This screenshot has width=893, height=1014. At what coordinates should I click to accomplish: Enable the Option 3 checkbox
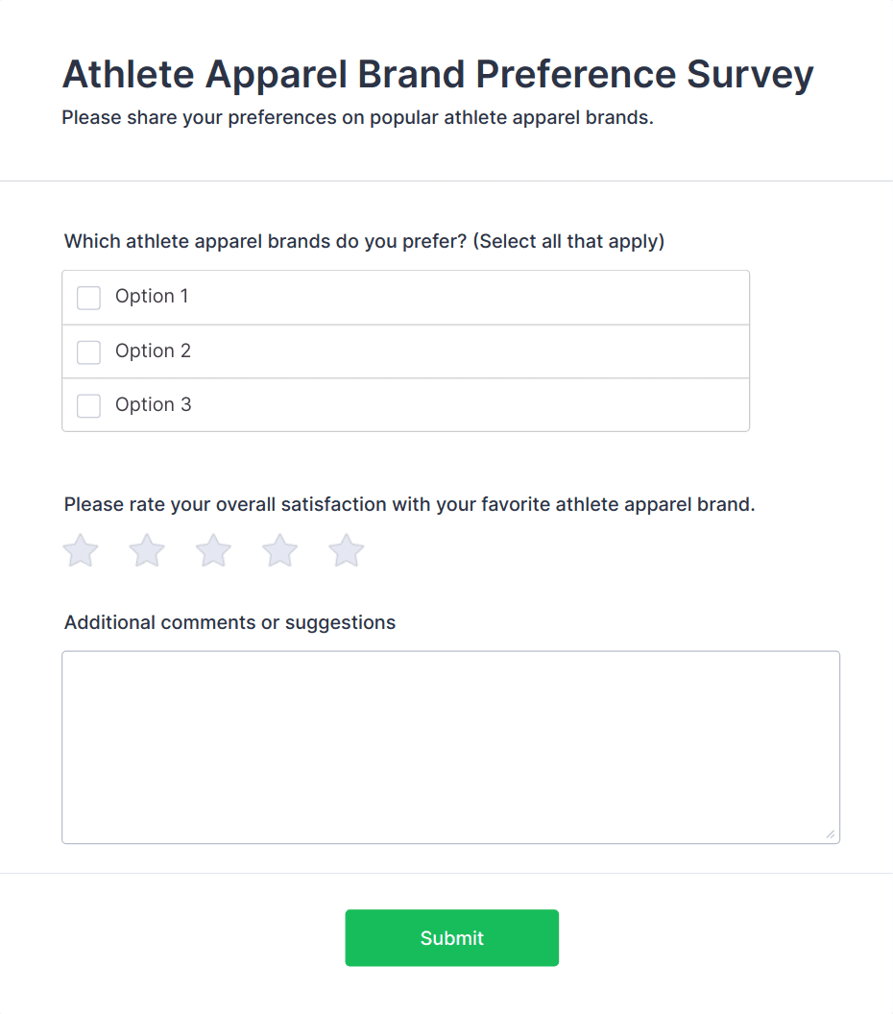pyautogui.click(x=89, y=406)
